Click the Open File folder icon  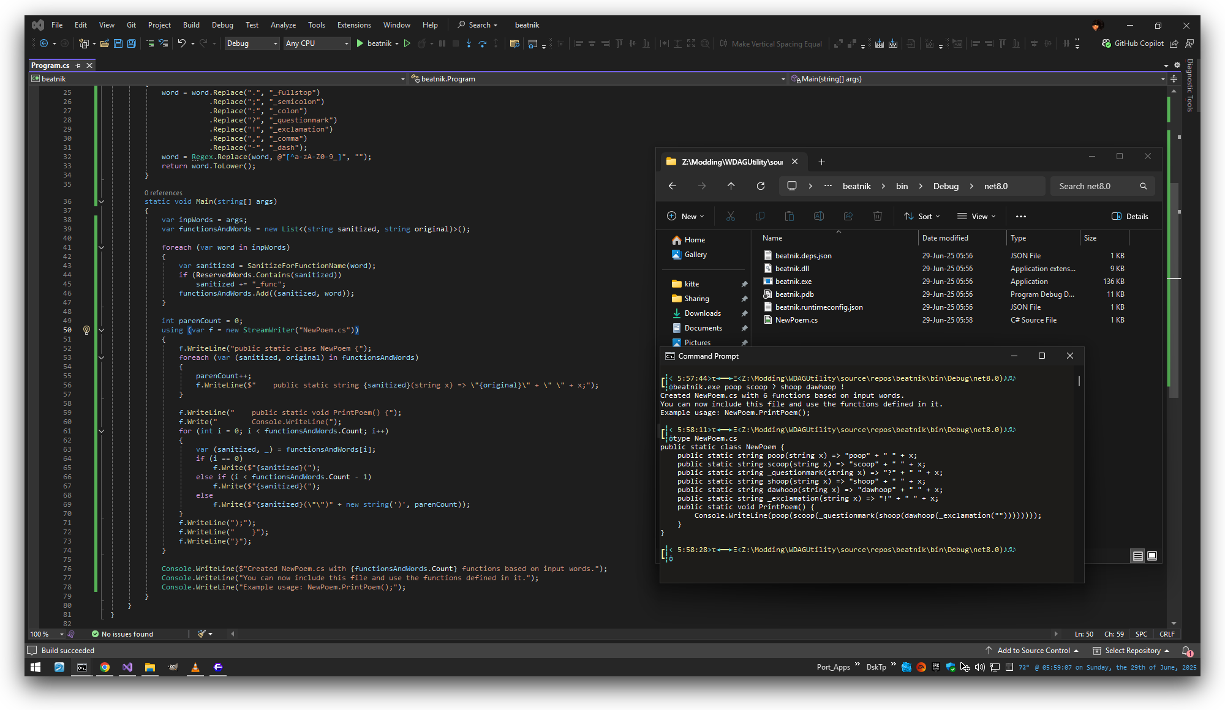pyautogui.click(x=105, y=43)
